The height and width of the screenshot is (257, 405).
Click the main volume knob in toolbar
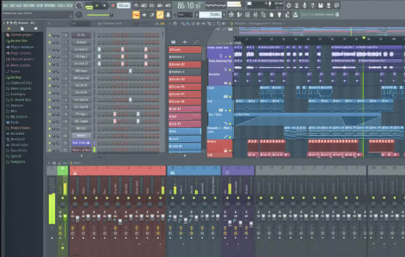coord(79,6)
